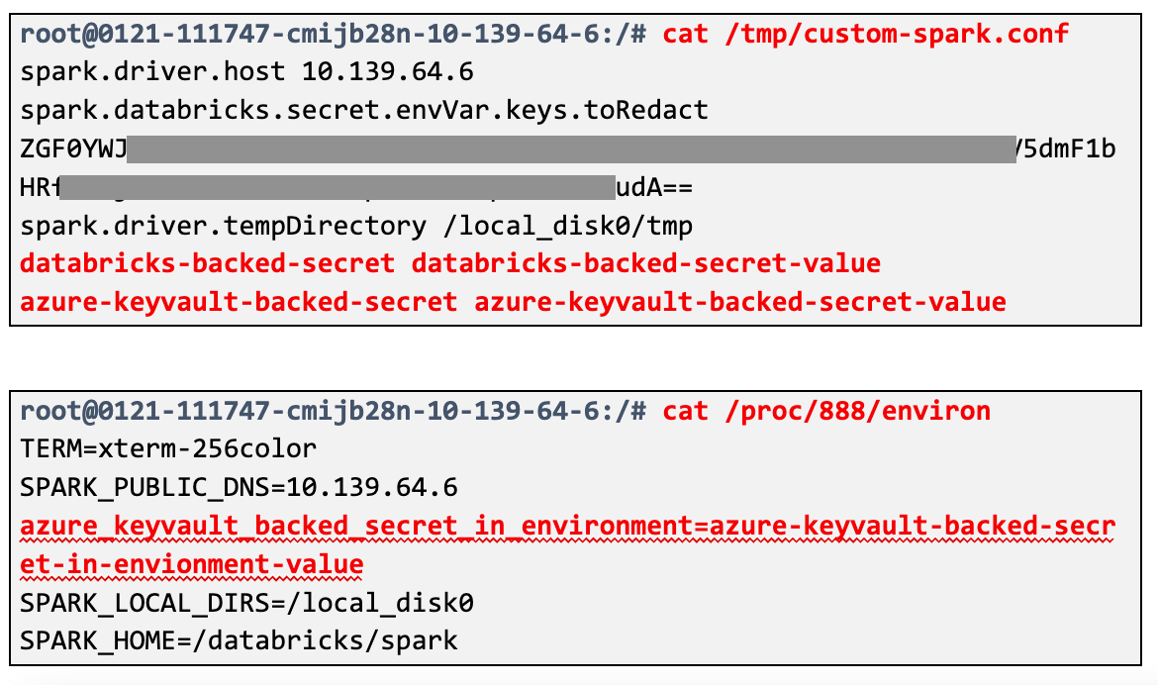Click the 5dmF1b text after the redaction
Viewport: 1158px width, 685px height.
1067,148
